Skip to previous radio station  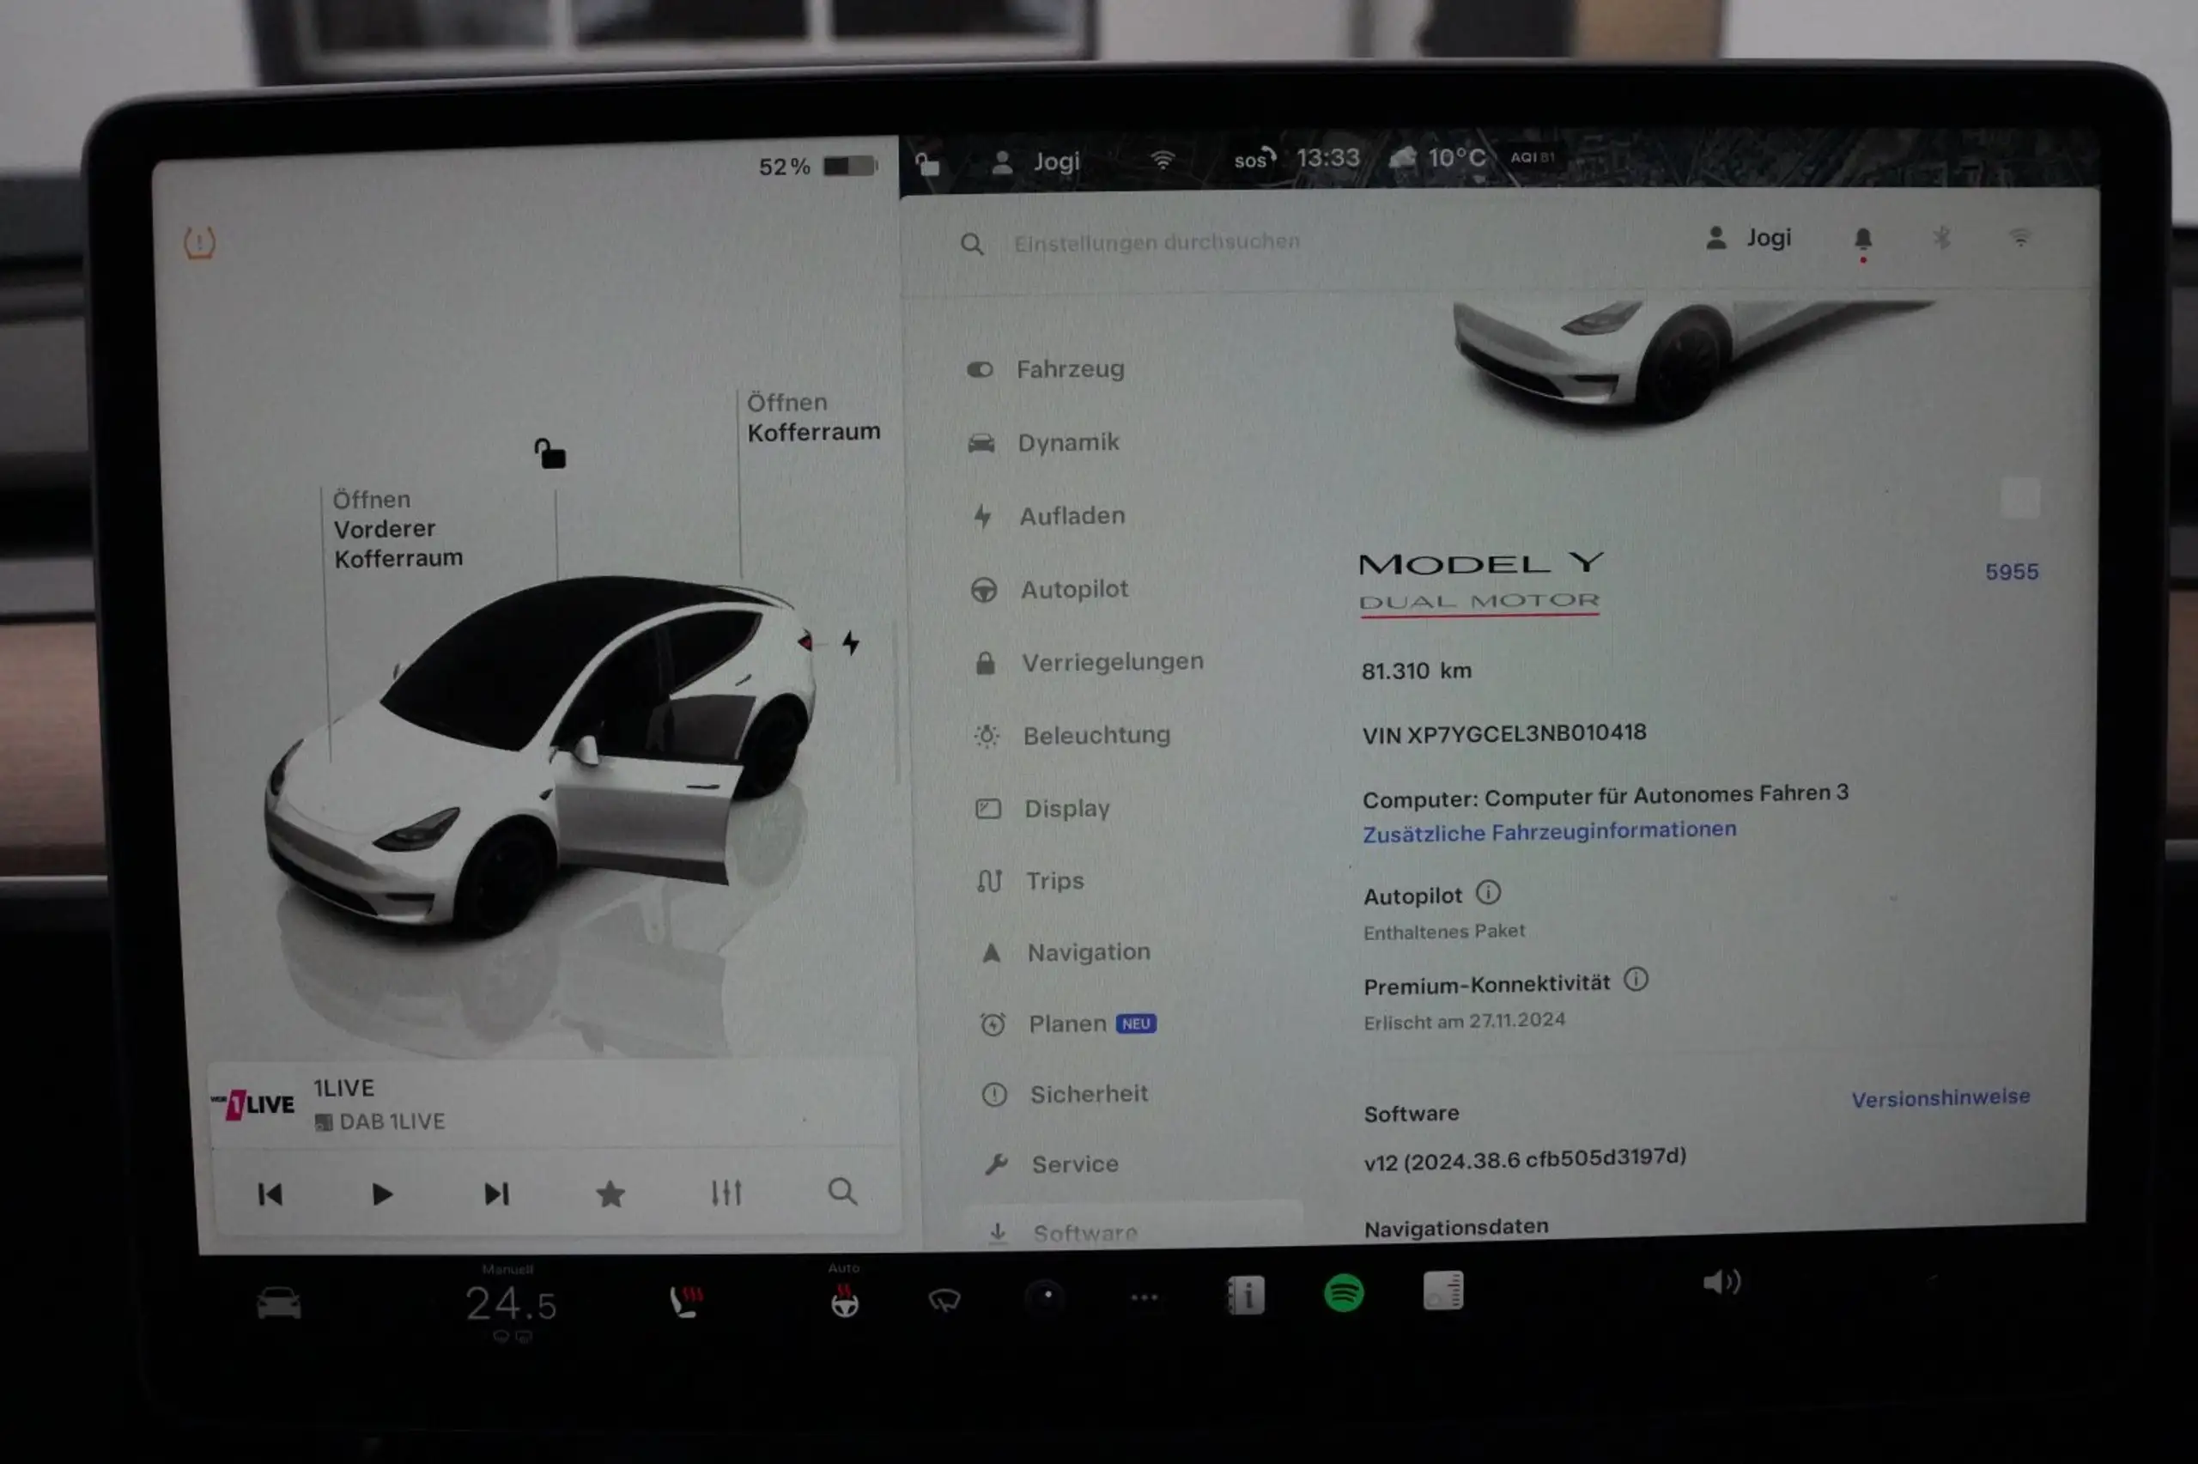270,1194
